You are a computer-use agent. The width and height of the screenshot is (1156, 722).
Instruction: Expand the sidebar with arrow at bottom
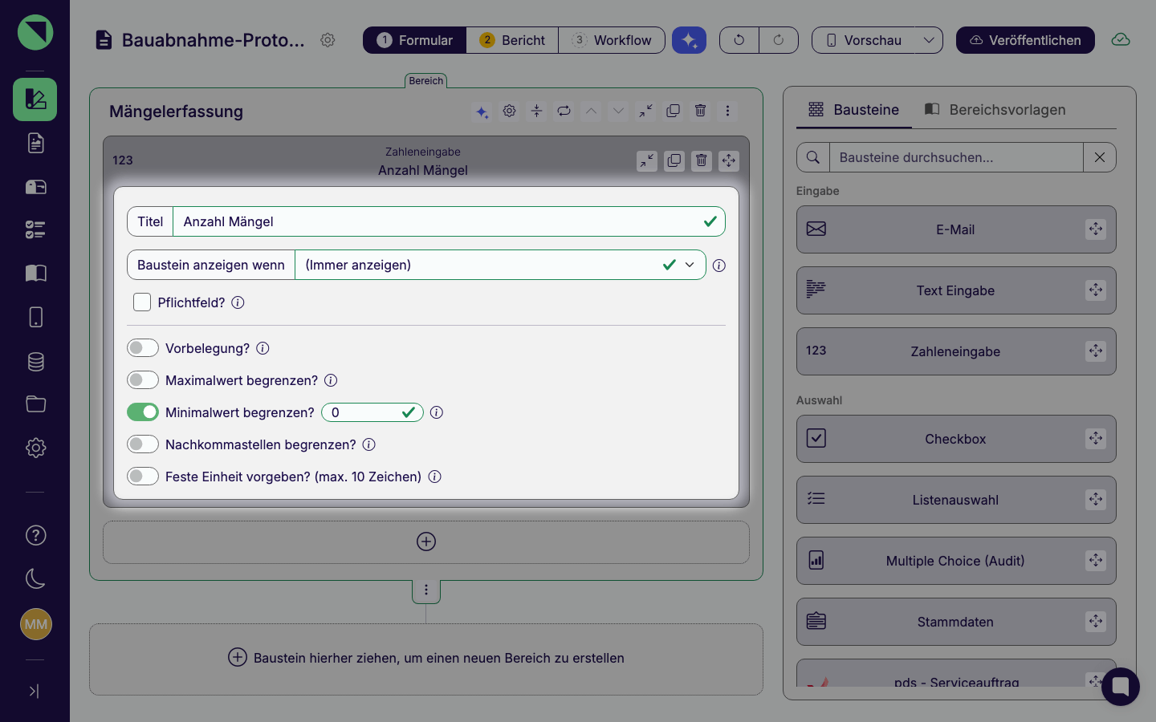pos(34,691)
